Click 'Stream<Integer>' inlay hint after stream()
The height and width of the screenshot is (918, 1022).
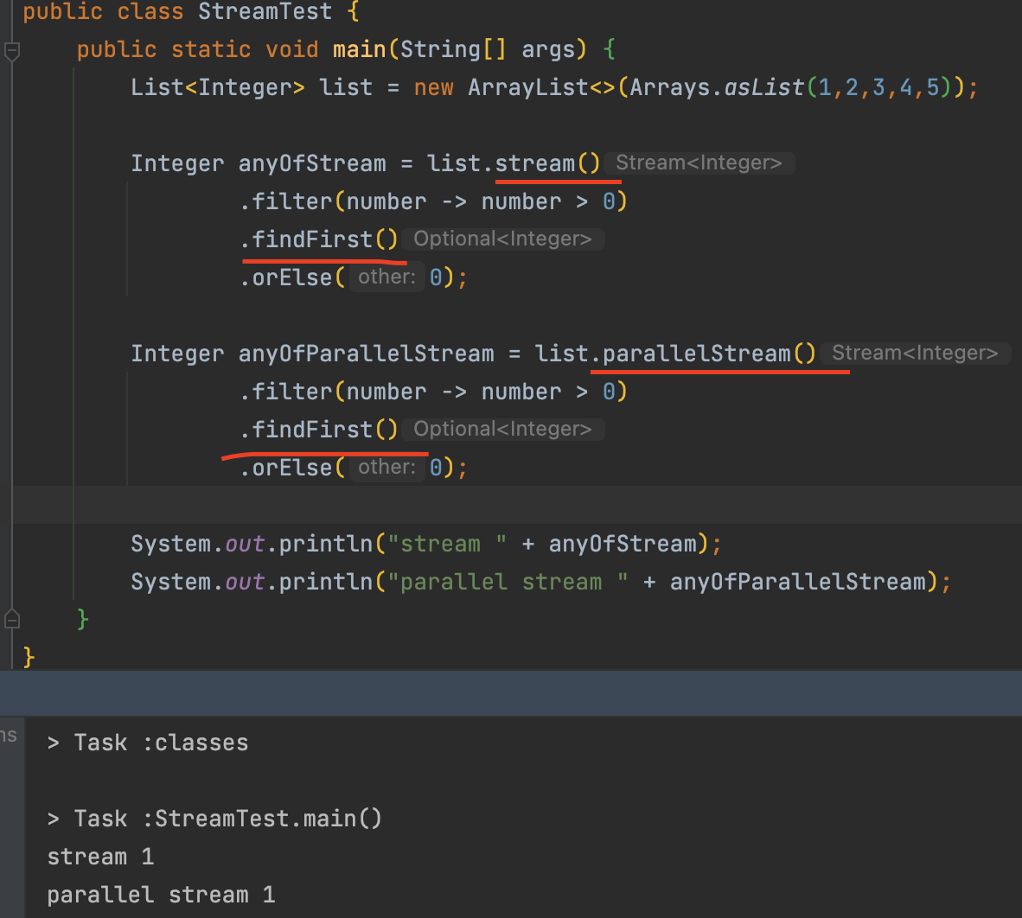click(x=699, y=163)
